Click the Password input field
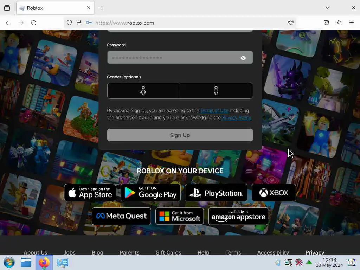The image size is (360, 270). tap(180, 57)
